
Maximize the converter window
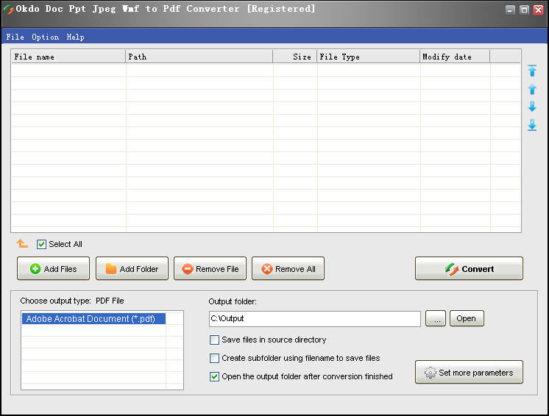pyautogui.click(x=524, y=10)
